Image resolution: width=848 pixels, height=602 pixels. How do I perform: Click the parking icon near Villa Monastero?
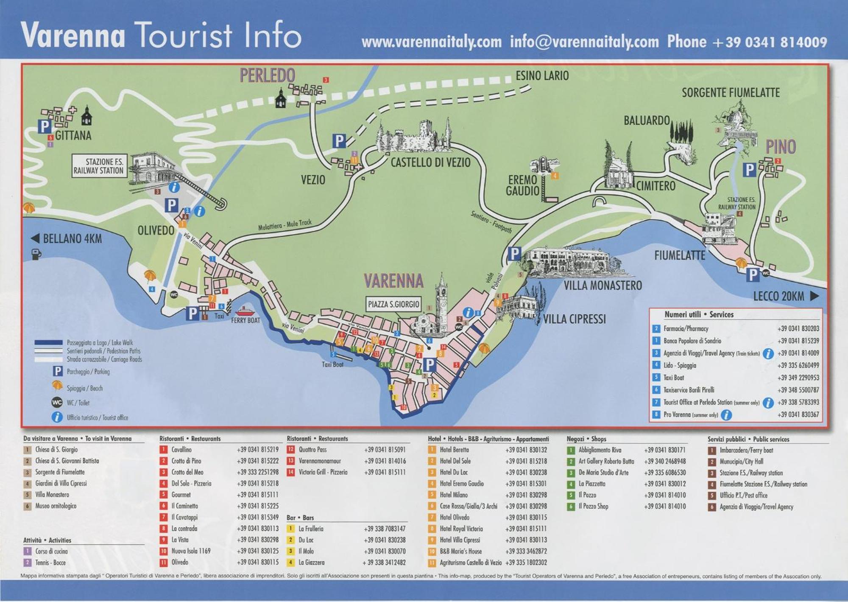coord(514,254)
